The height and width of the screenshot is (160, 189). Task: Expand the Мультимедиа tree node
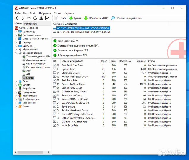[x=16, y=49]
